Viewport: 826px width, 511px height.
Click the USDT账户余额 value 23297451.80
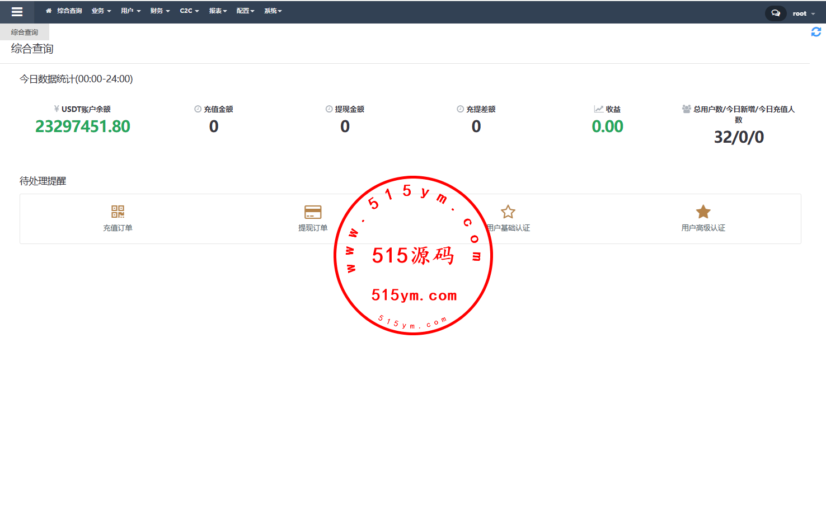point(83,126)
